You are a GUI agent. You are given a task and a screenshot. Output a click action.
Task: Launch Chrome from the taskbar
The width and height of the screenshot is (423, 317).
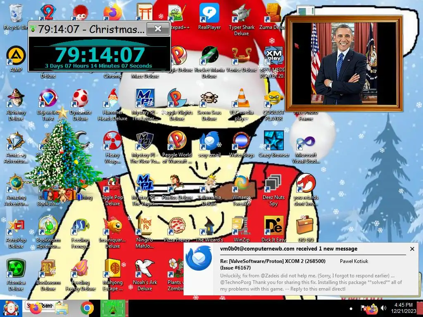click(87, 308)
